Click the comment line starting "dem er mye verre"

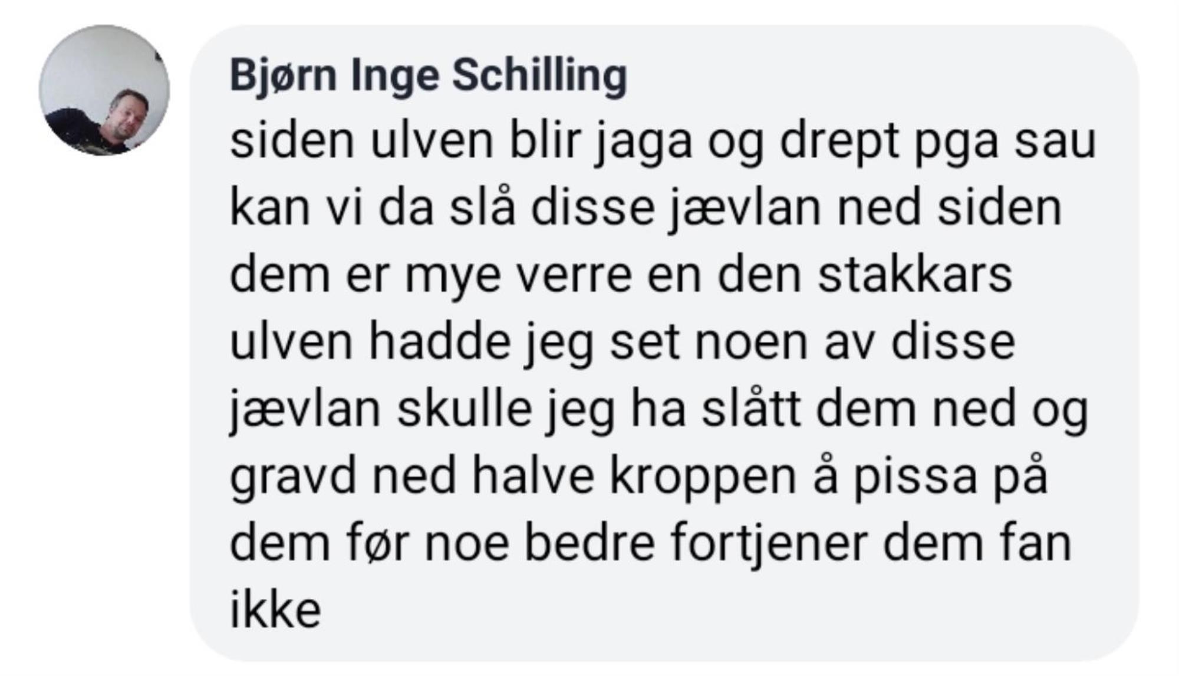pos(621,277)
